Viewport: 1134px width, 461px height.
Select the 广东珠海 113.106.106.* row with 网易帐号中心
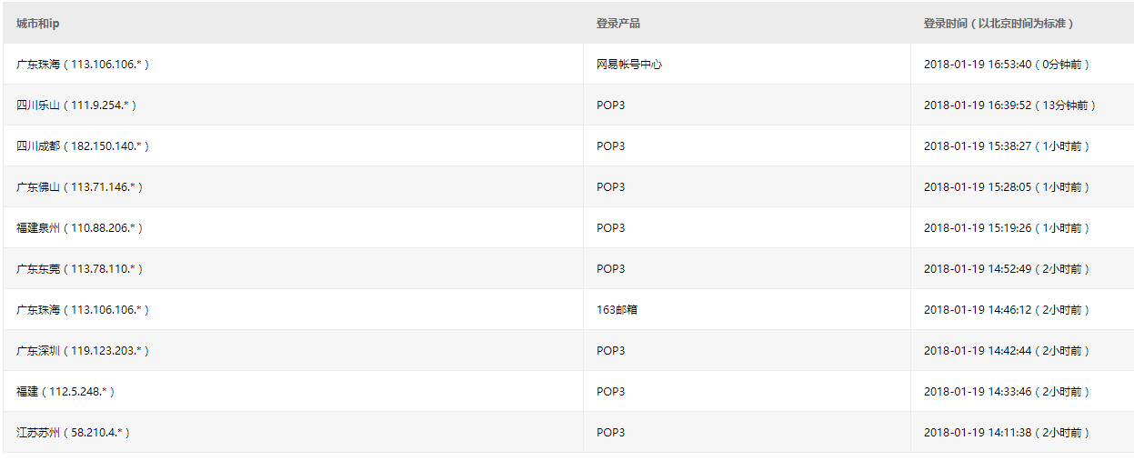(x=567, y=65)
